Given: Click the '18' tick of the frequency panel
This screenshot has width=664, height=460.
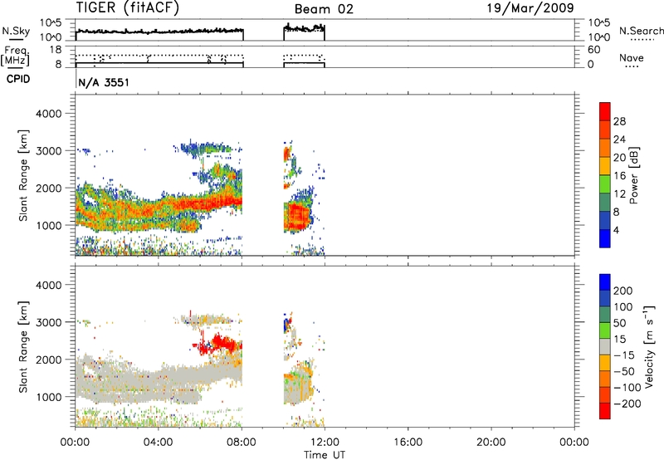Looking at the screenshot, I should (x=56, y=50).
